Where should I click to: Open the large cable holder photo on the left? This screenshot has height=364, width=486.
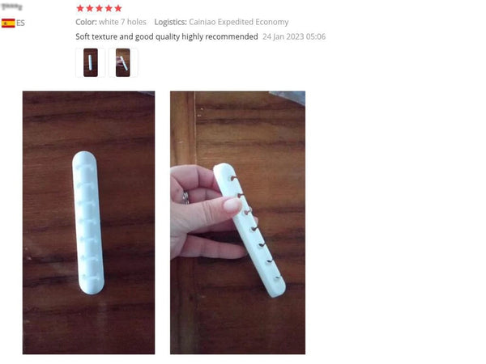88,222
